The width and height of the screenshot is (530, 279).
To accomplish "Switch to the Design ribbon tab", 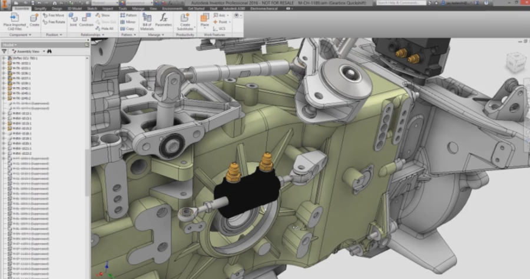I will (x=57, y=8).
